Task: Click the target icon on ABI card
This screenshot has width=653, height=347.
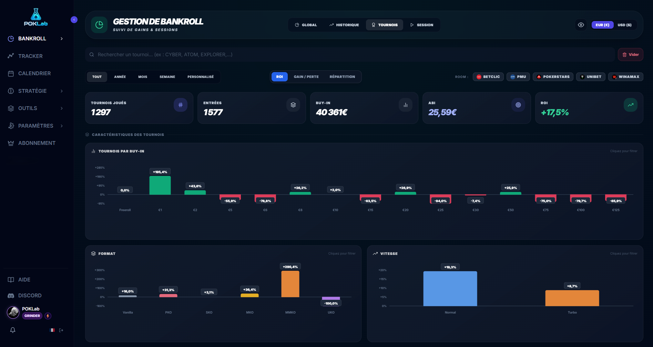Action: point(518,105)
